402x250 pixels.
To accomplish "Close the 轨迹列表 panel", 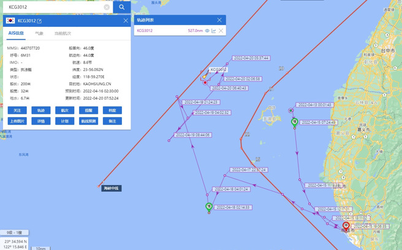I will 219,20.
